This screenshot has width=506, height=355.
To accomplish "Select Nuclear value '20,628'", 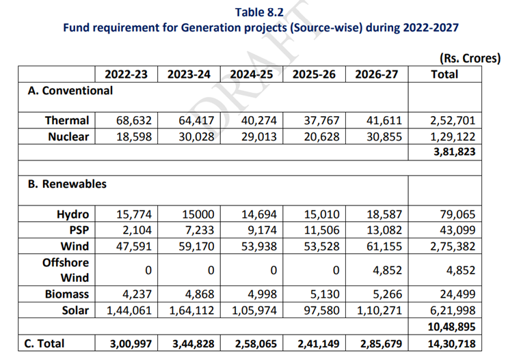I will (x=322, y=137).
